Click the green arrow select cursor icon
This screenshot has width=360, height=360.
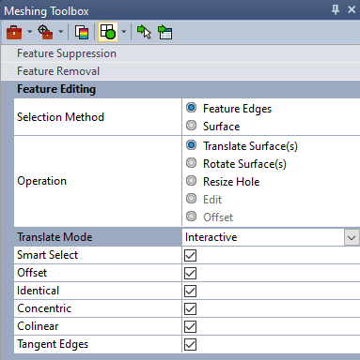click(x=144, y=32)
